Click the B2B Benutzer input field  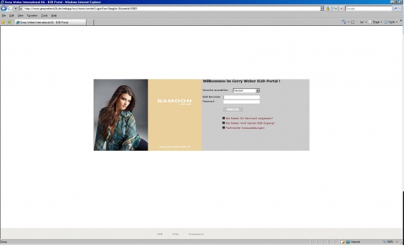click(x=241, y=97)
